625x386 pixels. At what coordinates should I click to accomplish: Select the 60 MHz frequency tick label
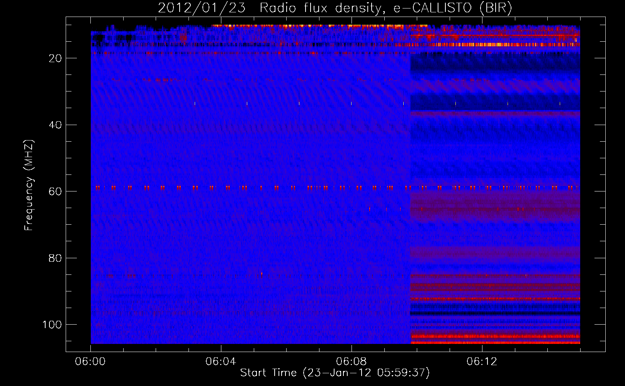click(56, 191)
